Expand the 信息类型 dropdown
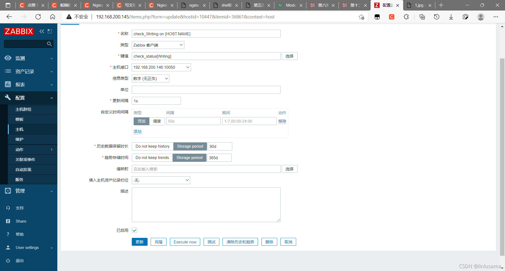 tap(150, 79)
